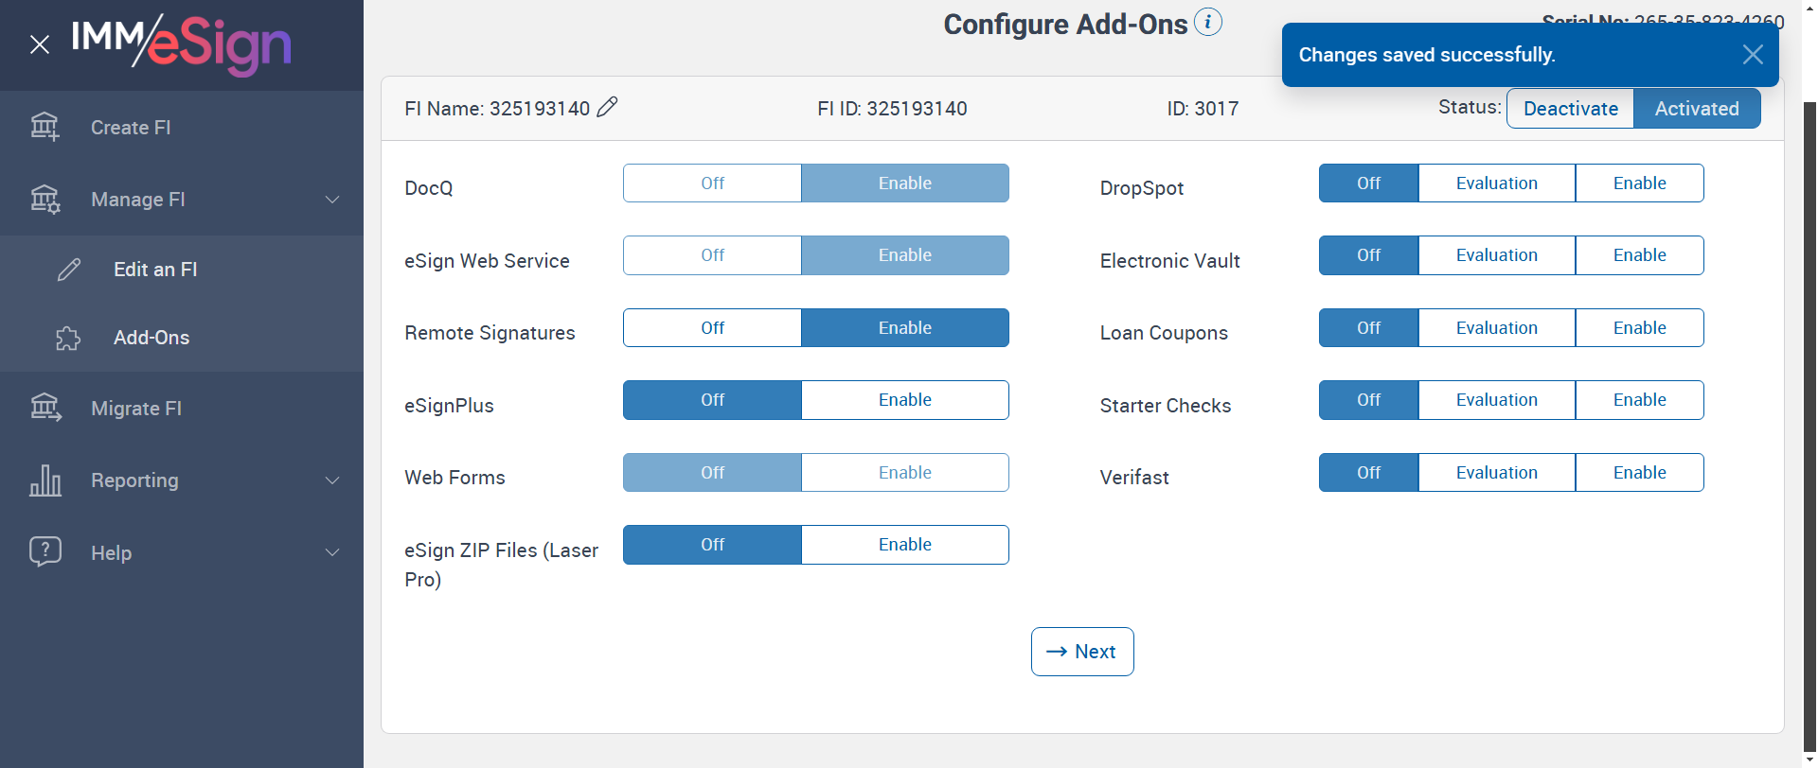1818x768 pixels.
Task: Click the Manage FI bank gear icon
Action: pyautogui.click(x=45, y=200)
